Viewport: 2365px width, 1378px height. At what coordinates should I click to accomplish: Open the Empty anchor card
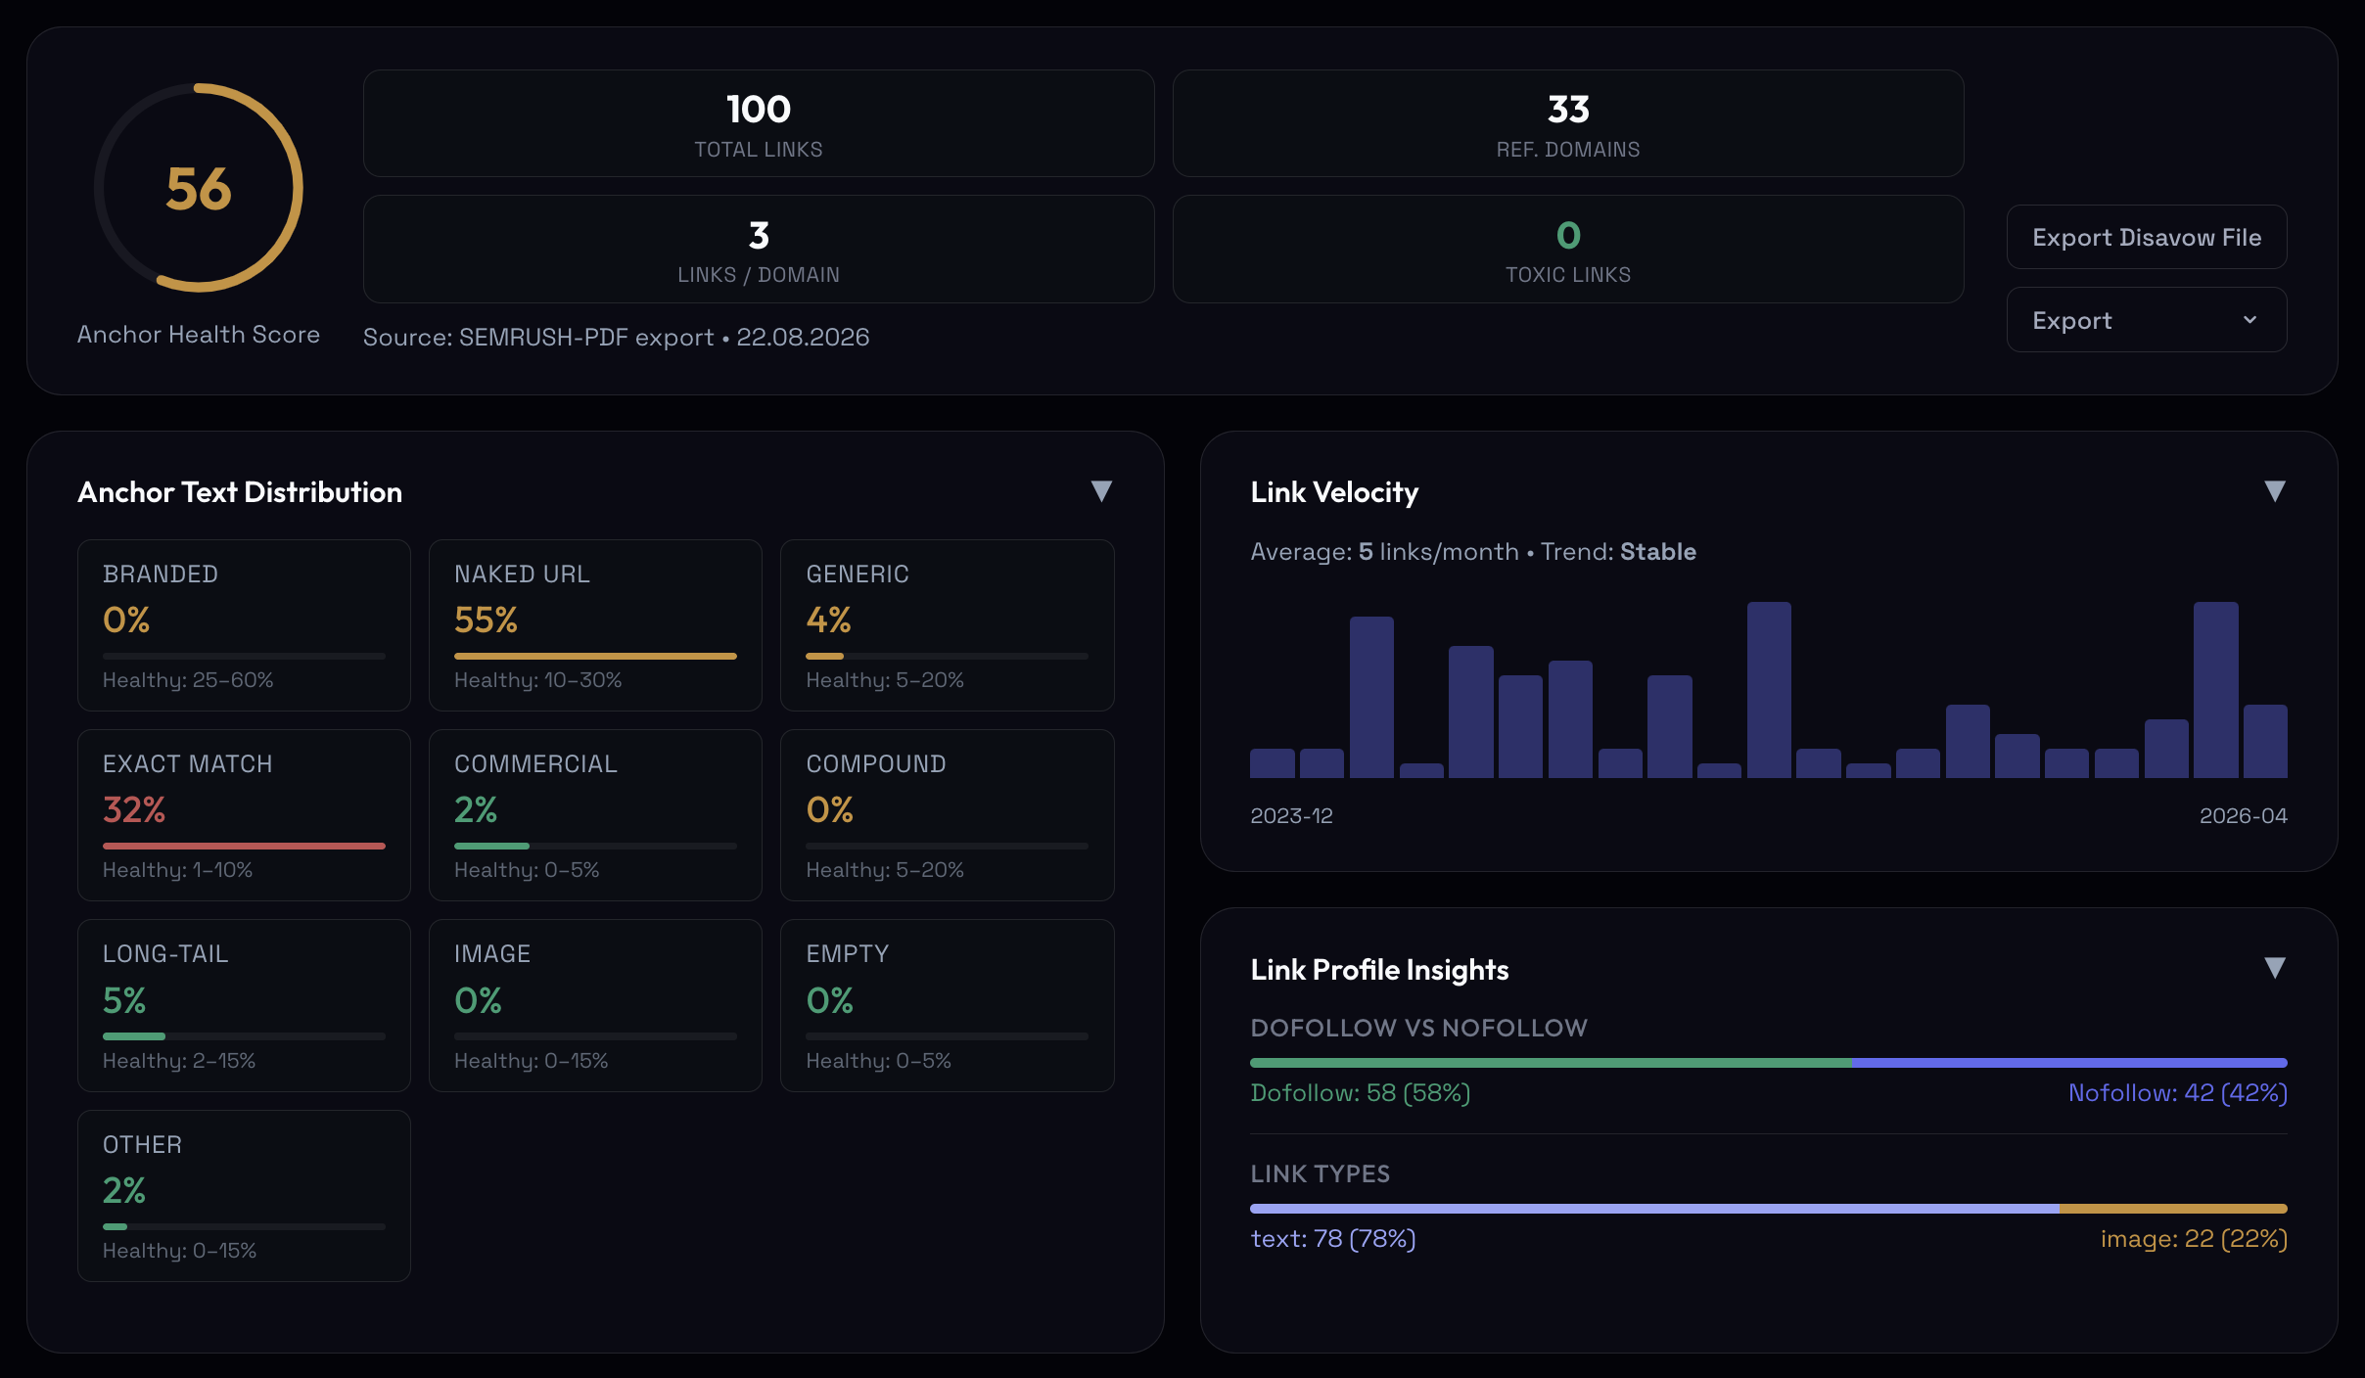pos(947,1005)
